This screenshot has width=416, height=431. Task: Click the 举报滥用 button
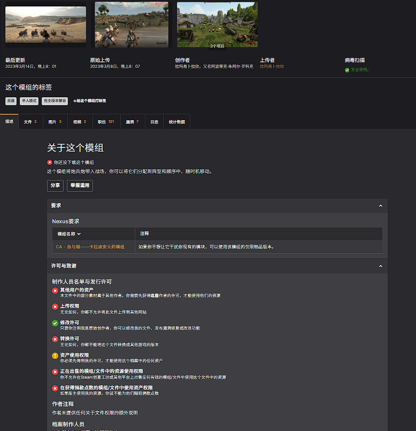pyautogui.click(x=80, y=185)
